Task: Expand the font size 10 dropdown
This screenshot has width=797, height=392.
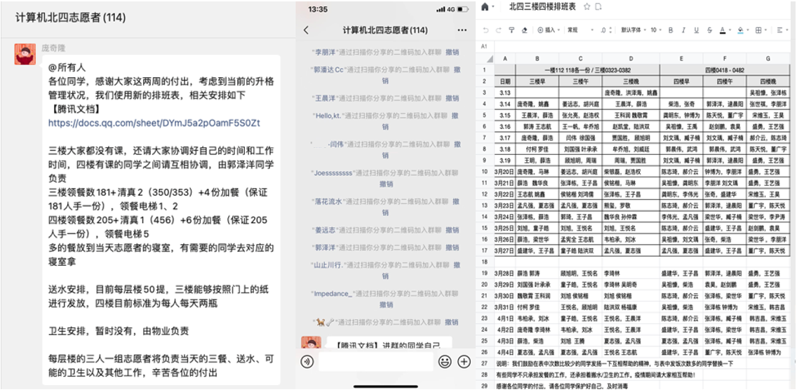Action: point(655,30)
